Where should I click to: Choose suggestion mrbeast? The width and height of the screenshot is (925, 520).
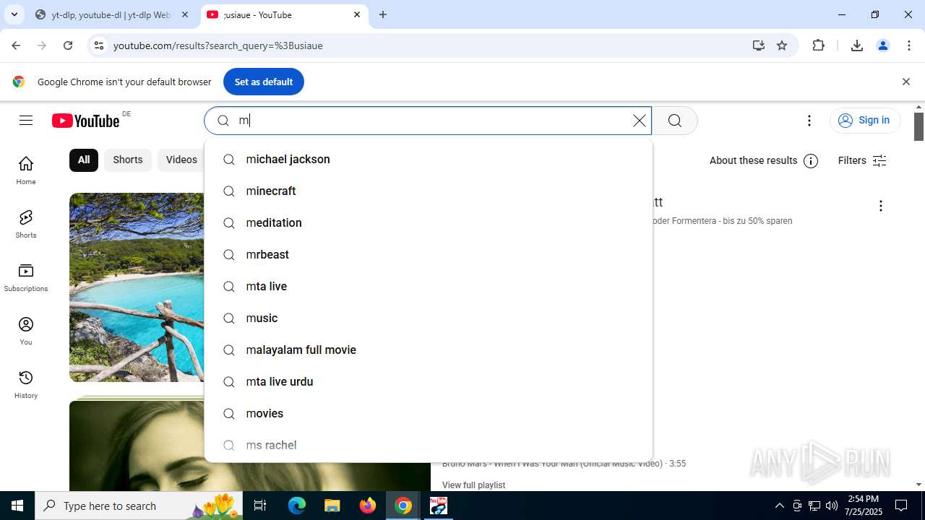pos(429,254)
